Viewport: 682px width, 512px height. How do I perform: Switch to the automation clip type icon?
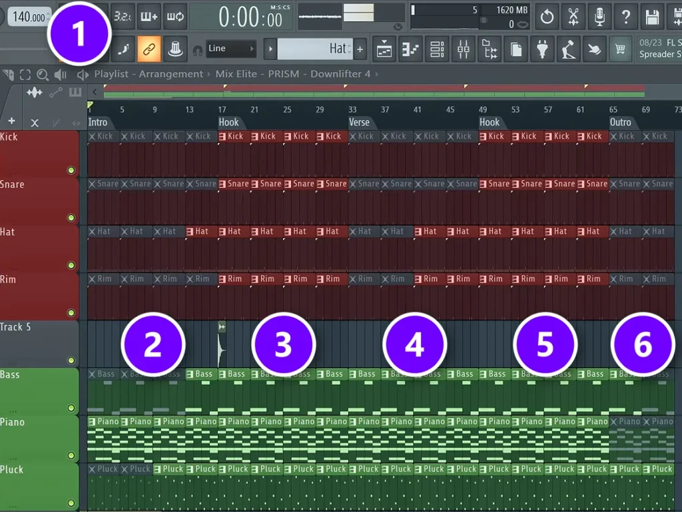[56, 92]
